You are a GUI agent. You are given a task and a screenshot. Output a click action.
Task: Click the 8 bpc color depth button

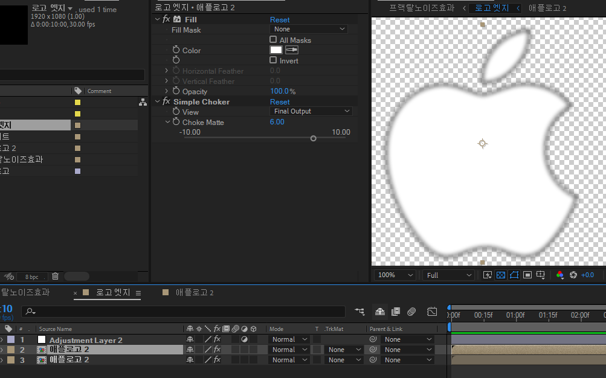(x=31, y=277)
